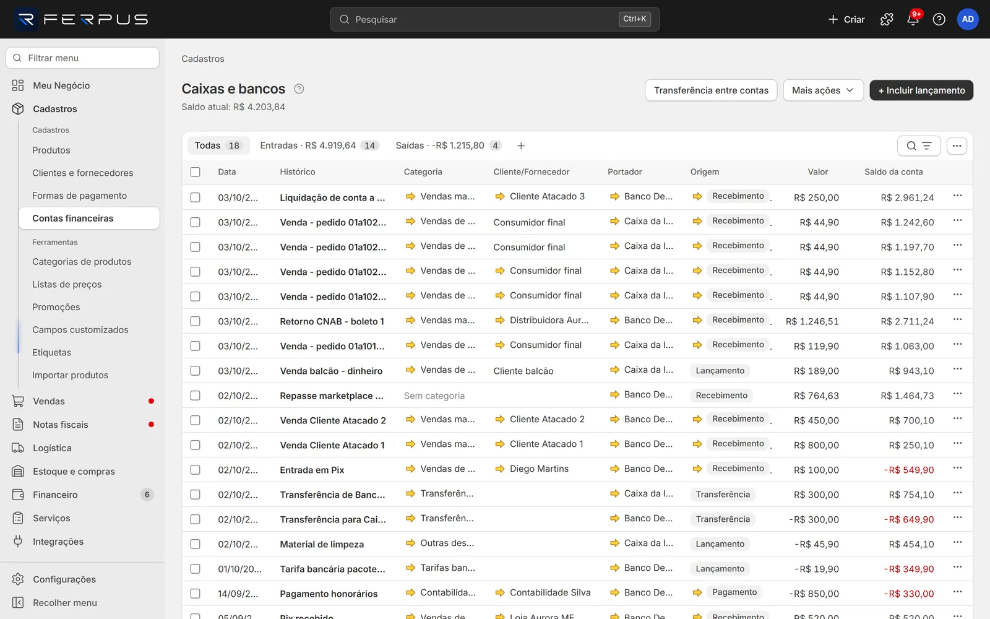The width and height of the screenshot is (990, 619).
Task: Open the help question mark icon in header
Action: click(939, 19)
